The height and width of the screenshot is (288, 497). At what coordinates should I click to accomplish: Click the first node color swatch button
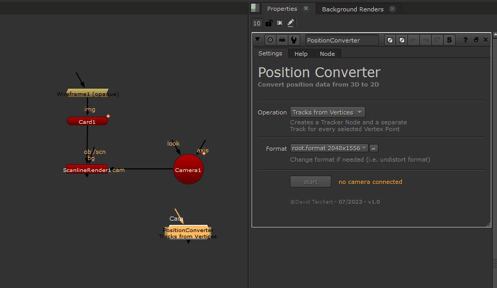[x=390, y=40]
